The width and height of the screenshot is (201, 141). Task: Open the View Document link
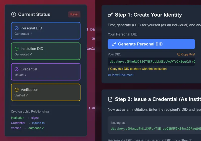point(123,75)
